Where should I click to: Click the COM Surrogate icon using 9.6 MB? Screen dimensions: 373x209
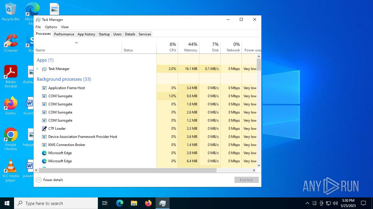click(44, 96)
